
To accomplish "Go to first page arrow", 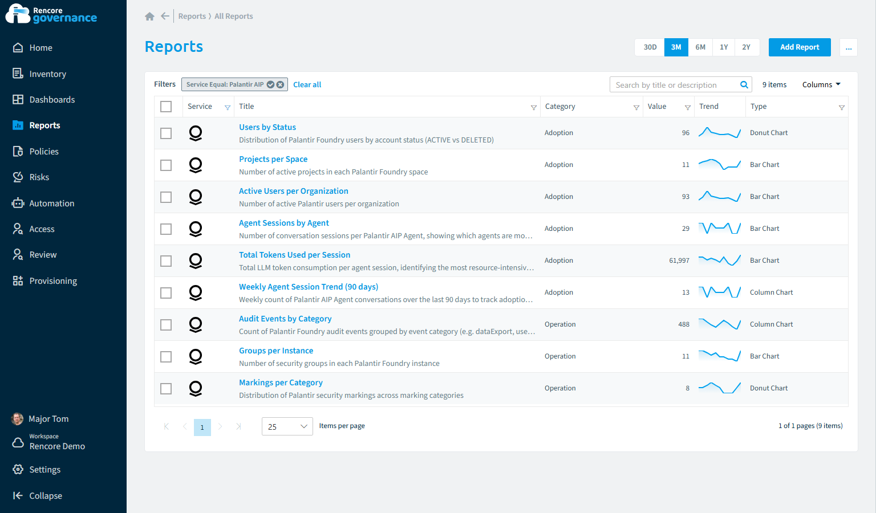I will coord(166,426).
